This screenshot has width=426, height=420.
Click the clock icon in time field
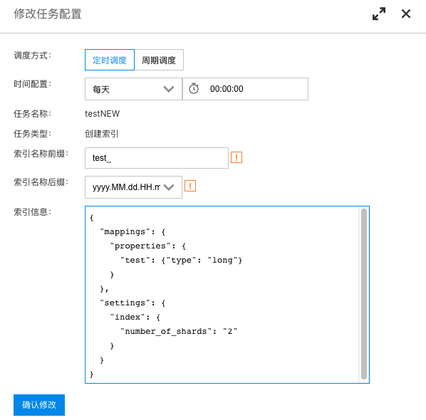pyautogui.click(x=194, y=89)
